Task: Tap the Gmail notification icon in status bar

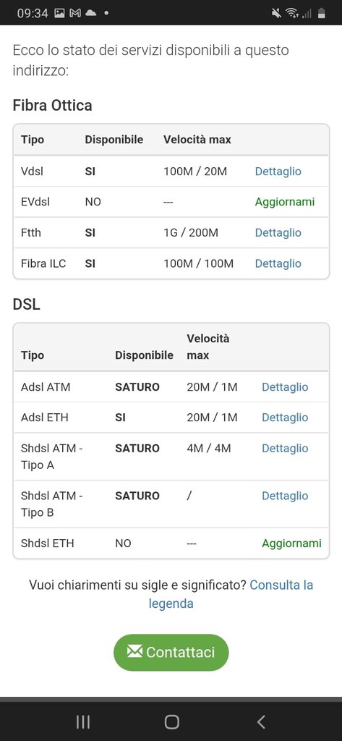Action: coord(74,13)
